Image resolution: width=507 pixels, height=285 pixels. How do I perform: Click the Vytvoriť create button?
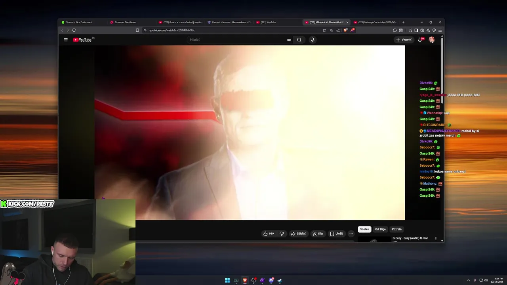404,40
